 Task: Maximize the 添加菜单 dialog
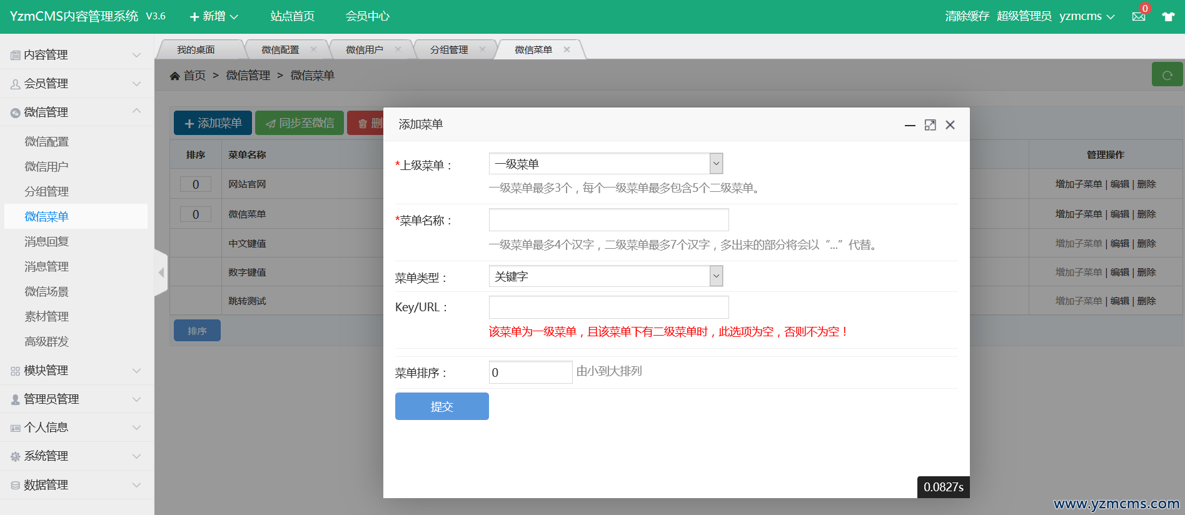click(930, 125)
